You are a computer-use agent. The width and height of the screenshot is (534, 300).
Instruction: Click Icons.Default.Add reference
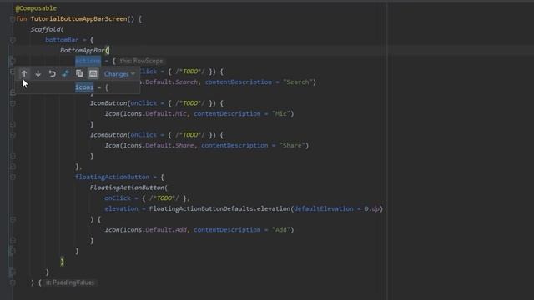154,230
